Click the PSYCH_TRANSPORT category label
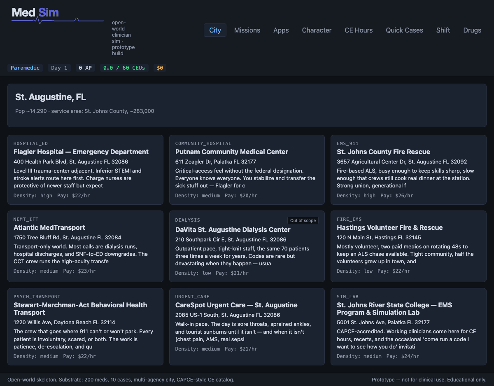494x386 pixels. click(x=37, y=297)
